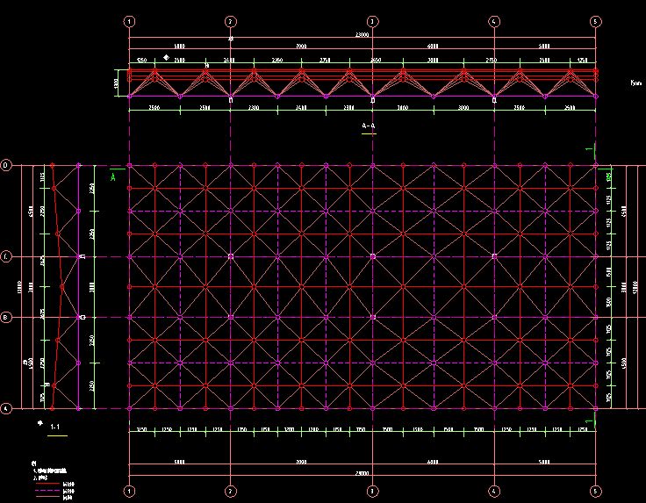Pick the red solid line legend sample
Viewport: 646px width, 503px height.
[x=47, y=482]
